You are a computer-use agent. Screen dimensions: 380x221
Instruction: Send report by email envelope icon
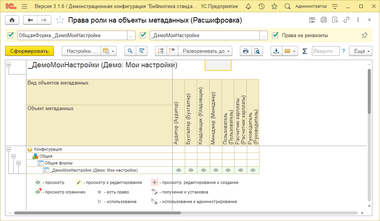point(287,51)
